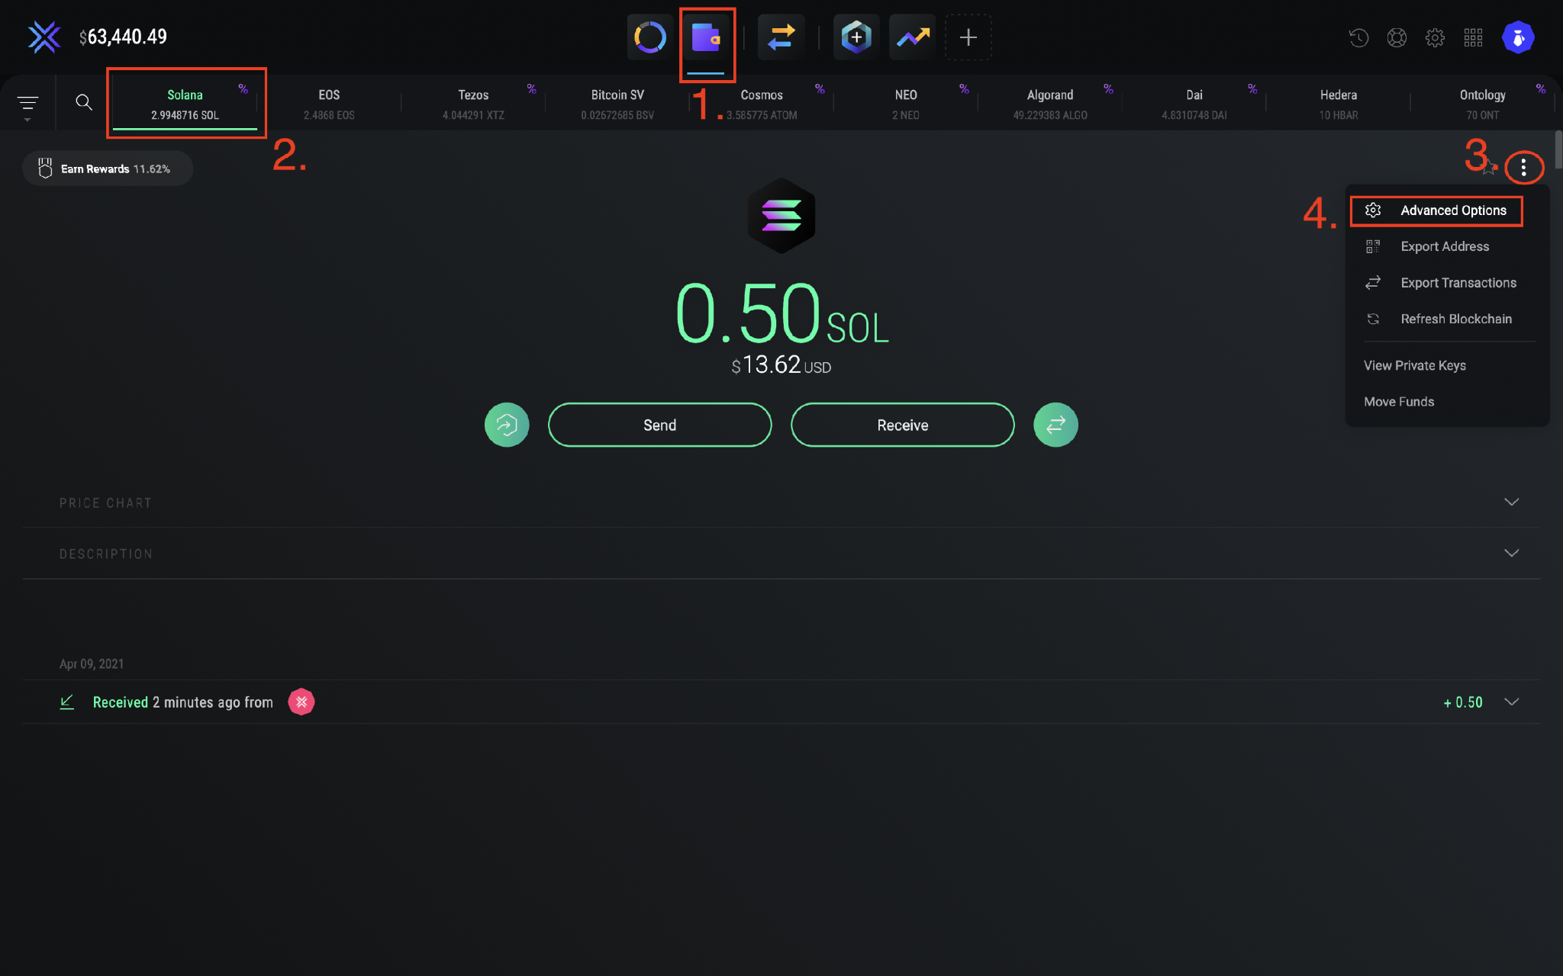Open the hexagon plus app icon
Screen dimensions: 1563x976
coord(856,37)
